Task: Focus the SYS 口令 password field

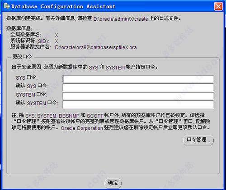Action: [138, 79]
